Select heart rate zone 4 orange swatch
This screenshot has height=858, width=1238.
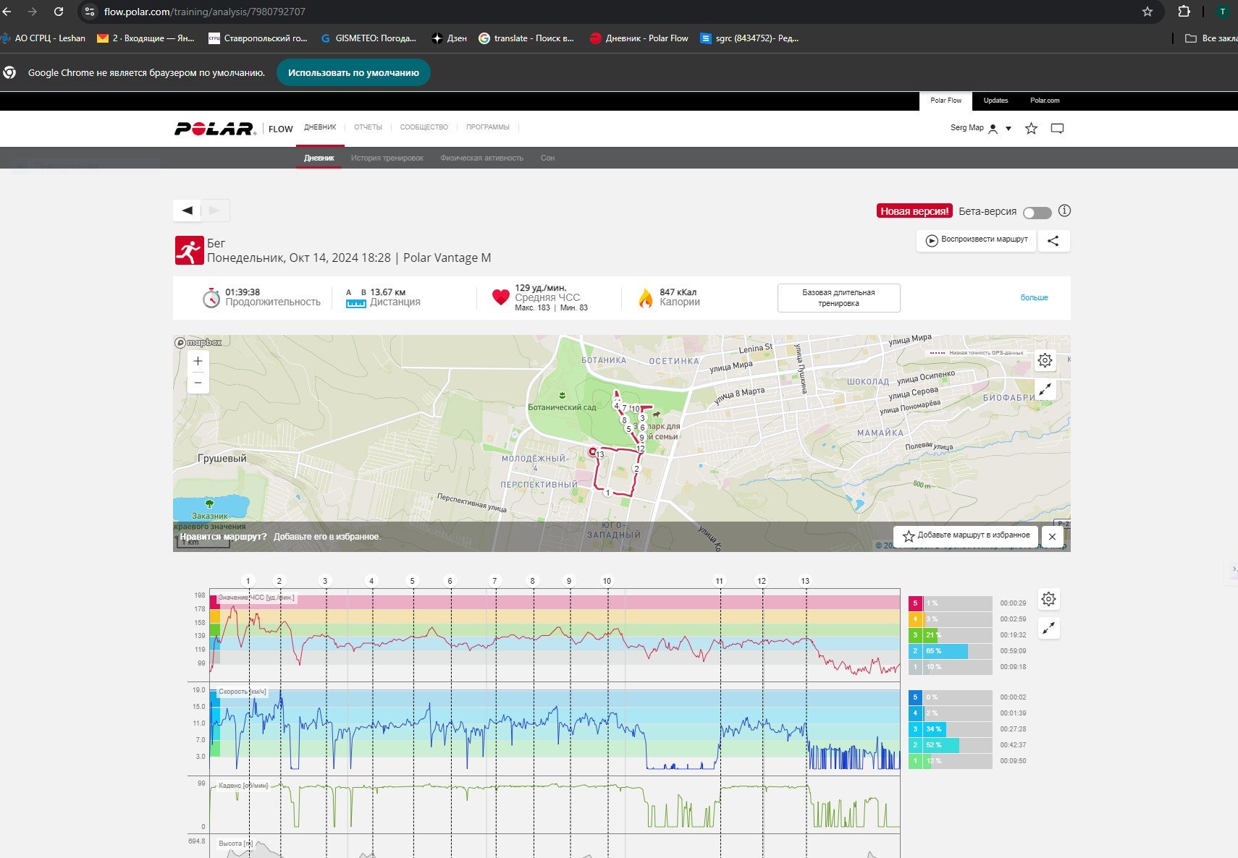[915, 619]
